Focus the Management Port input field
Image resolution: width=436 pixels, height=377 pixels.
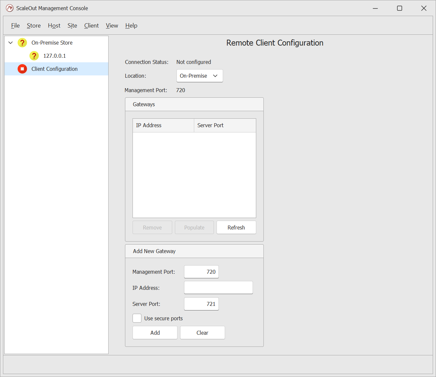(201, 272)
